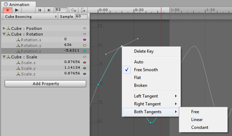Click the magenta Rotation.x curve swatch

(x=85, y=40)
